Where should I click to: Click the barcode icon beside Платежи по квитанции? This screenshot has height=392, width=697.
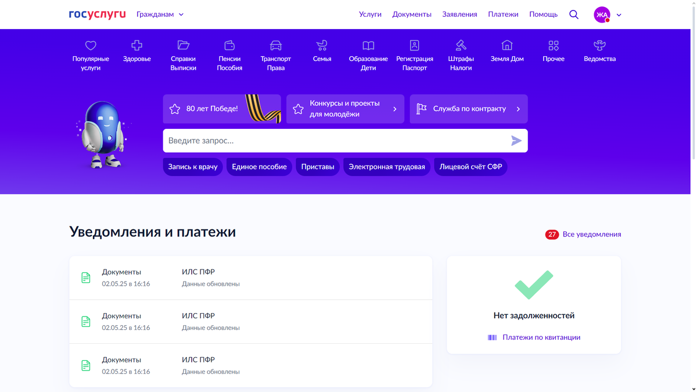pyautogui.click(x=493, y=337)
